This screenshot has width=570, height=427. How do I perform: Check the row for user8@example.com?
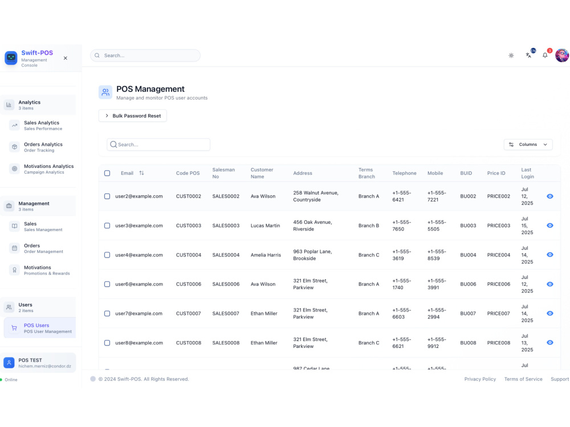[107, 343]
